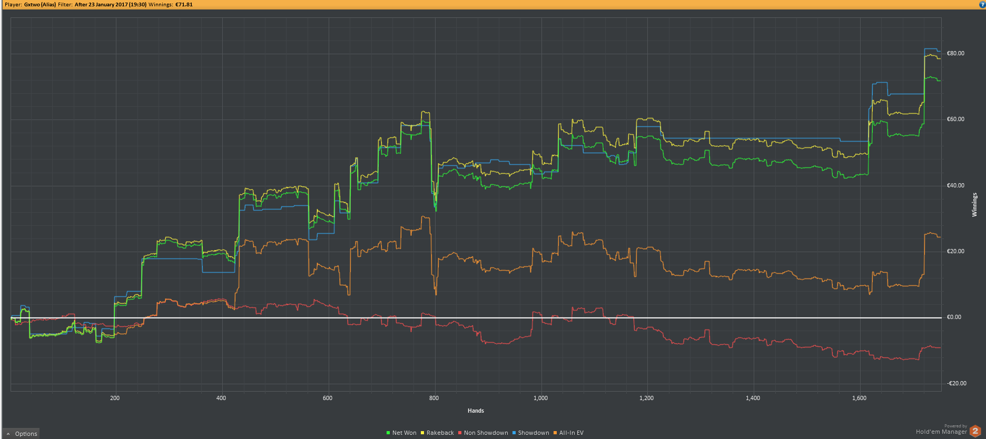
Task: Click the 1,600 hands x-axis label
Action: click(860, 398)
